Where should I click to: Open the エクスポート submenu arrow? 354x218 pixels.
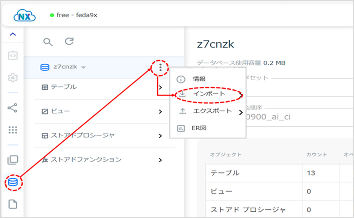241,112
